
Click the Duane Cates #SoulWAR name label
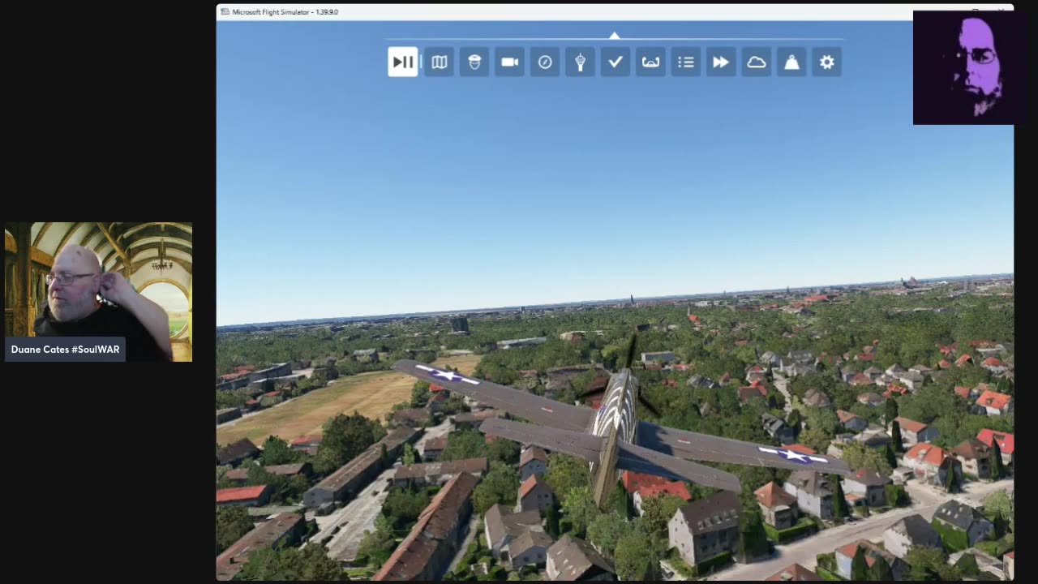65,350
